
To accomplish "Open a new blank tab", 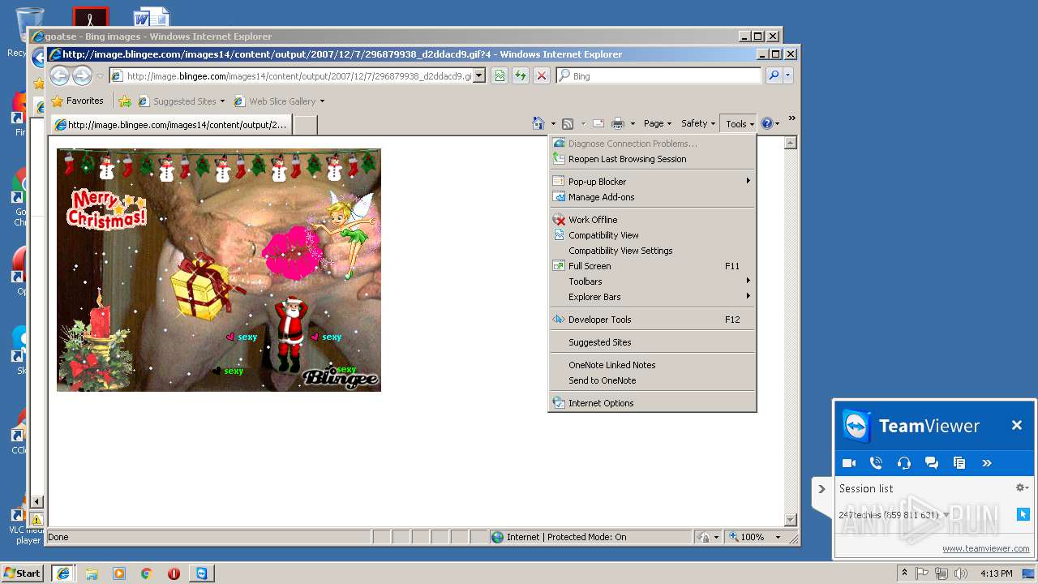I will [305, 125].
